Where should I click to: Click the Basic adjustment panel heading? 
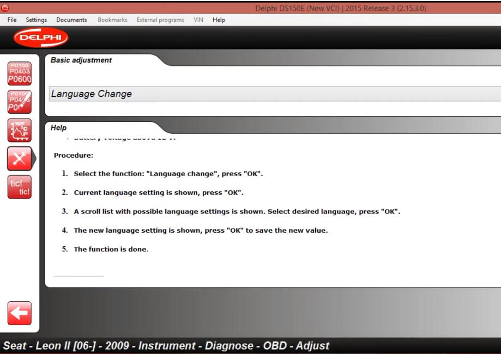81,60
